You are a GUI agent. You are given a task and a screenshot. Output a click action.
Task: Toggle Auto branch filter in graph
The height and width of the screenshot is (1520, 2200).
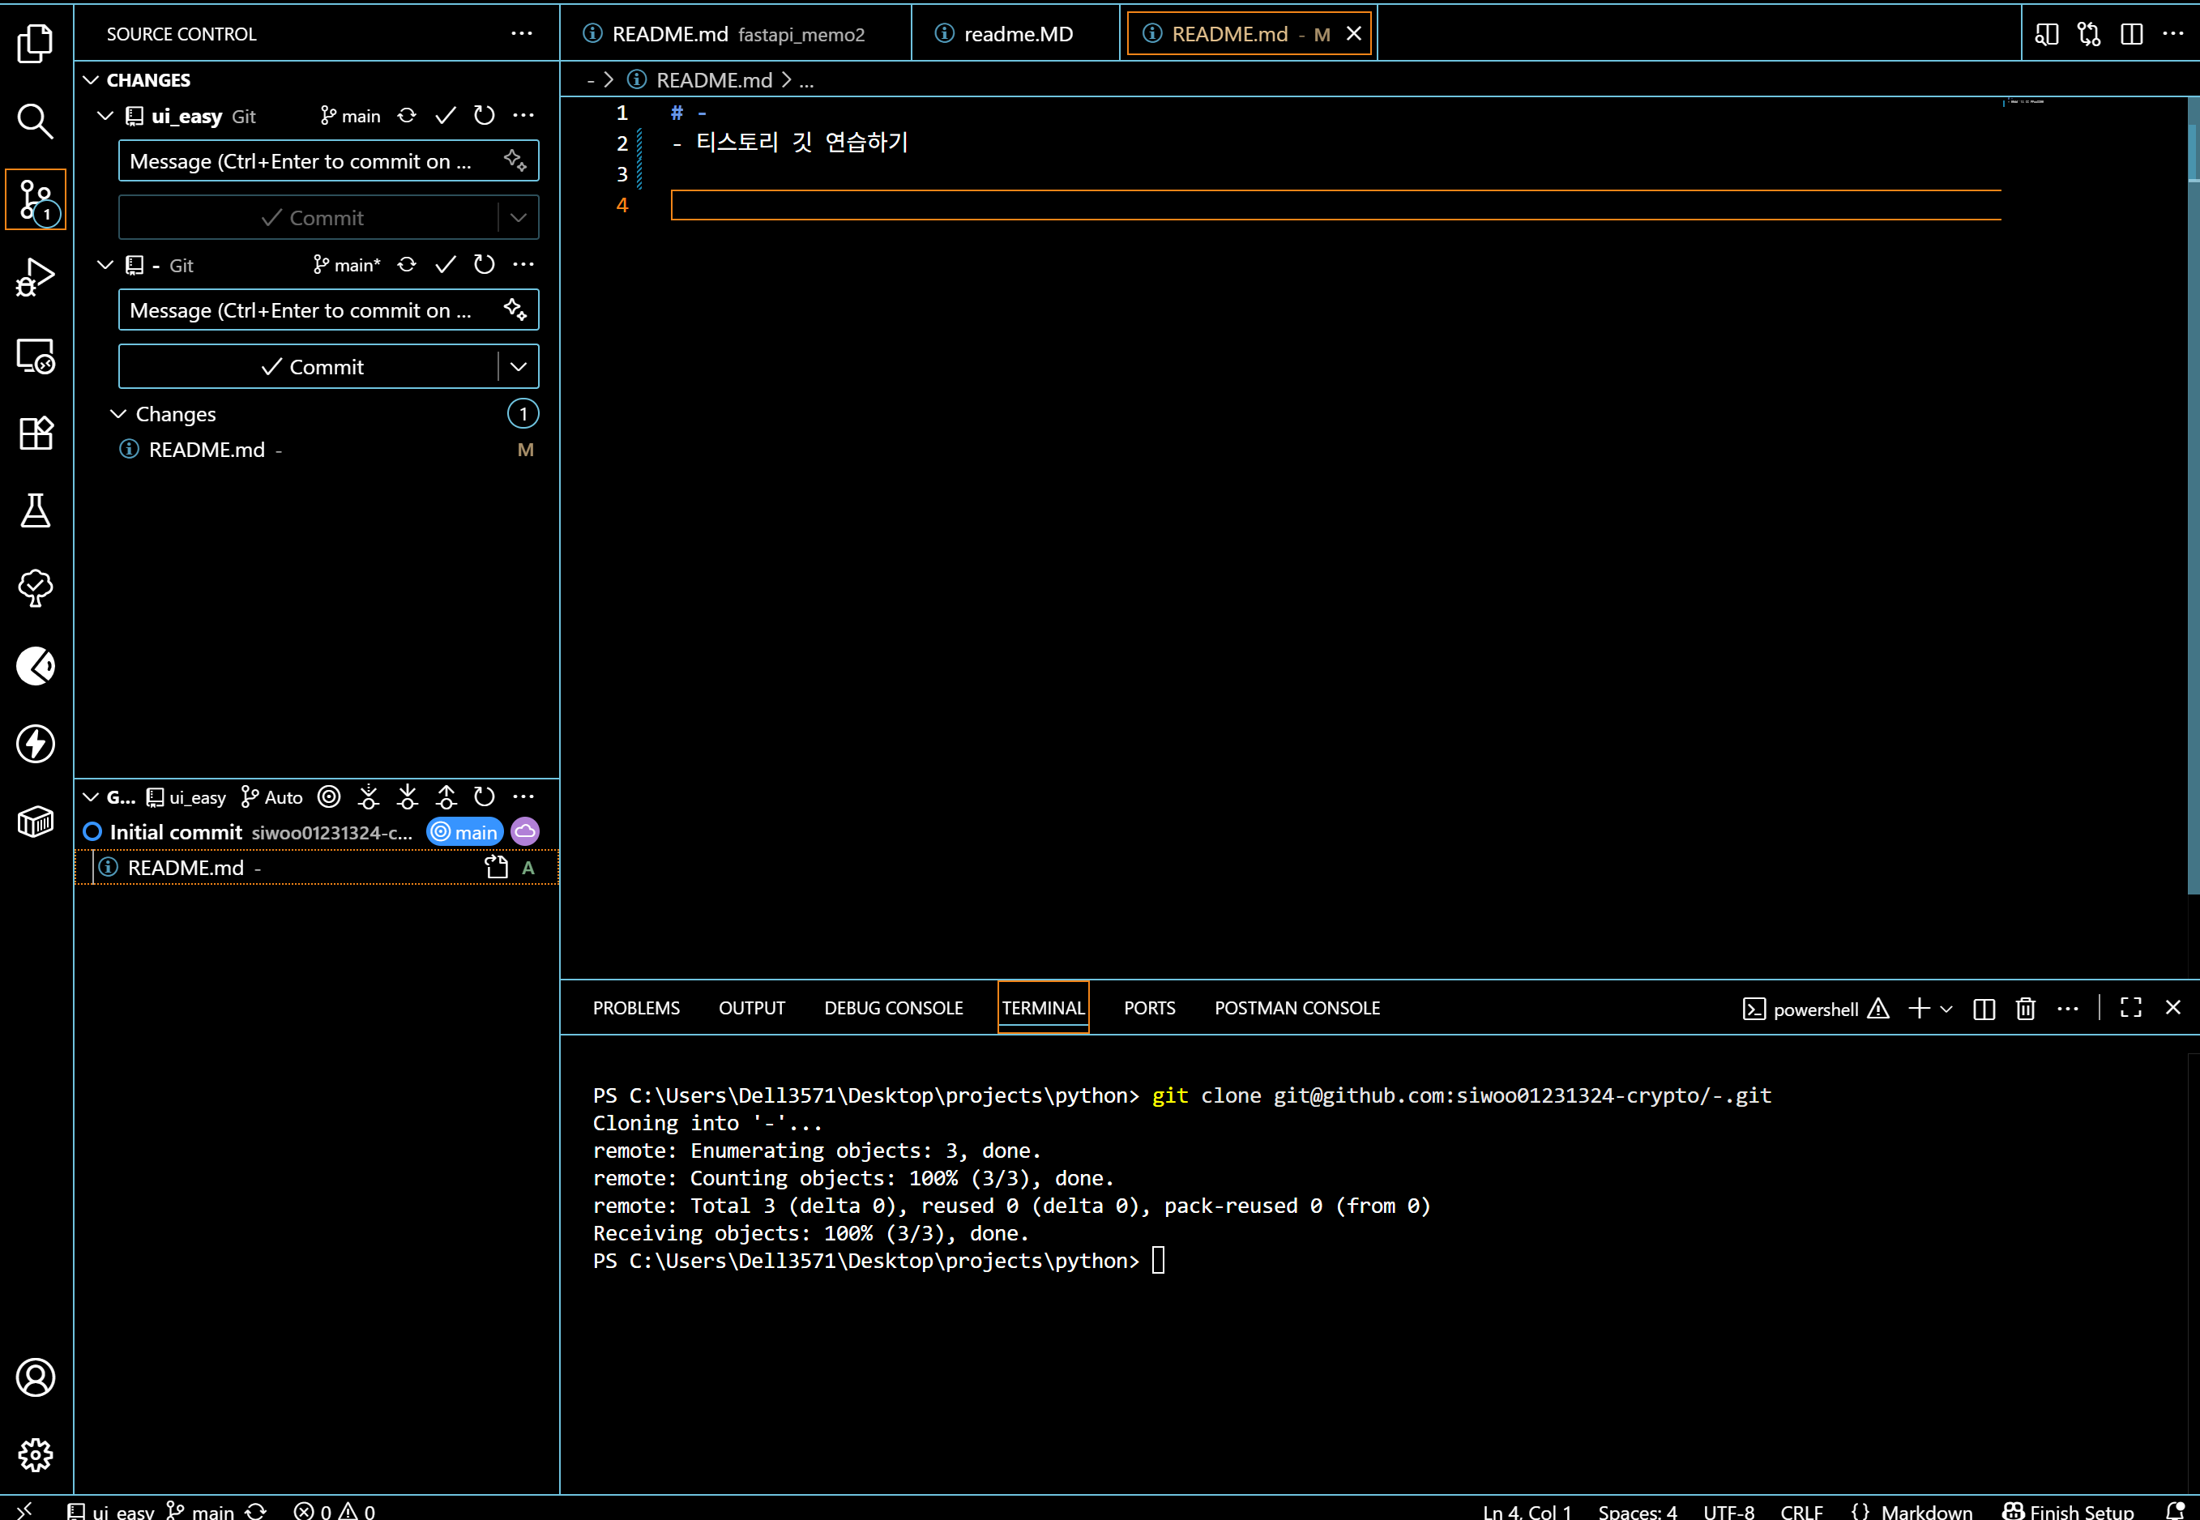272,797
